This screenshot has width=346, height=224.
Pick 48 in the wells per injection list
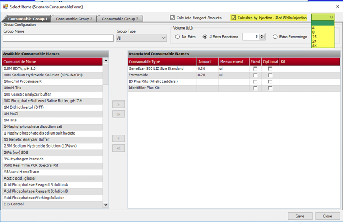click(x=315, y=46)
